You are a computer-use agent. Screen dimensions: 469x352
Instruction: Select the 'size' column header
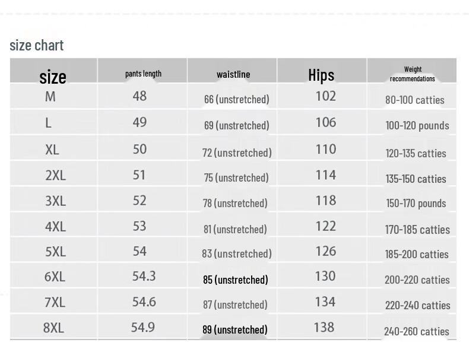pos(53,77)
